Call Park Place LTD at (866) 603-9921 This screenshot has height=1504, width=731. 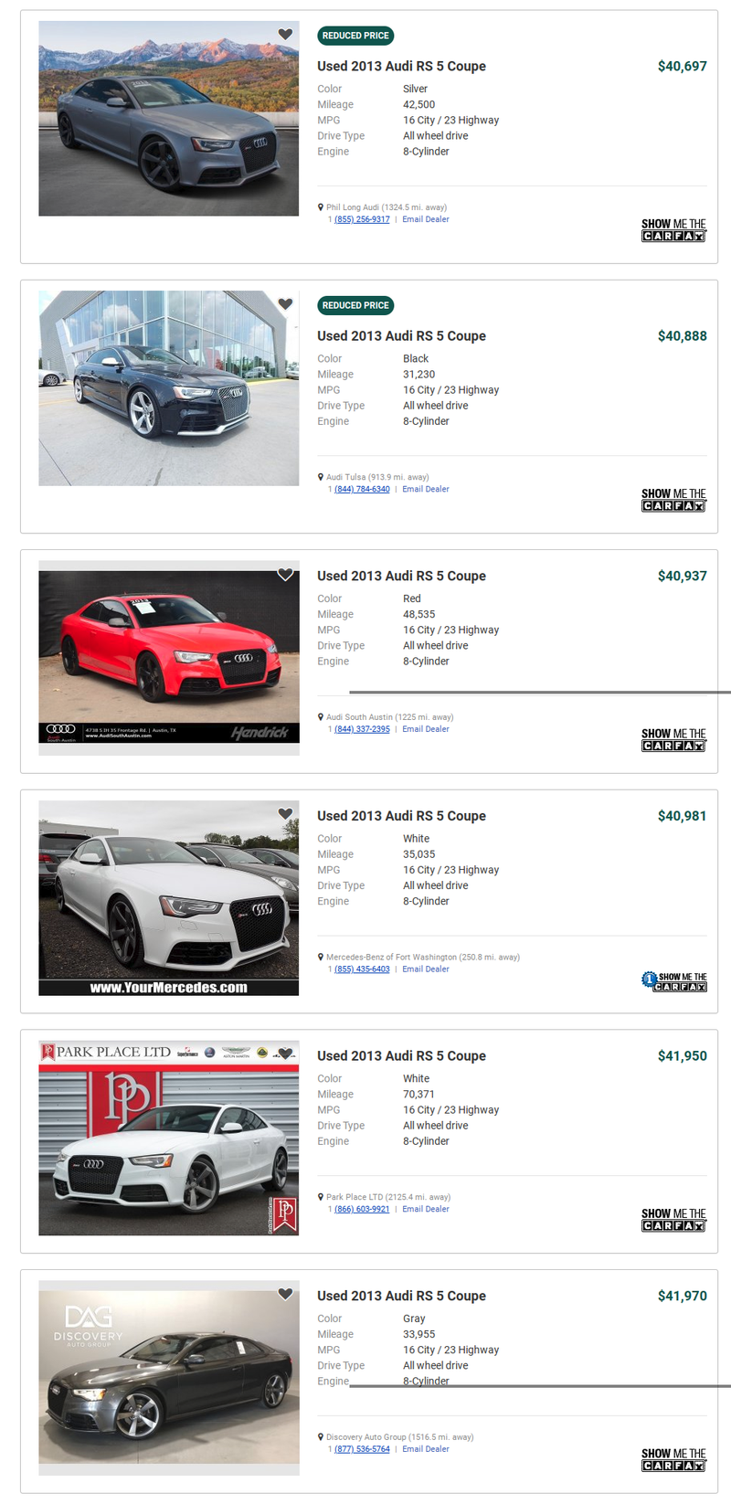coord(362,1209)
